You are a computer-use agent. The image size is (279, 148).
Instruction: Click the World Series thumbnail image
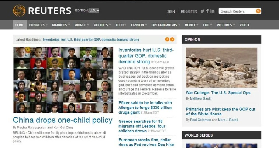[x=221, y=145]
